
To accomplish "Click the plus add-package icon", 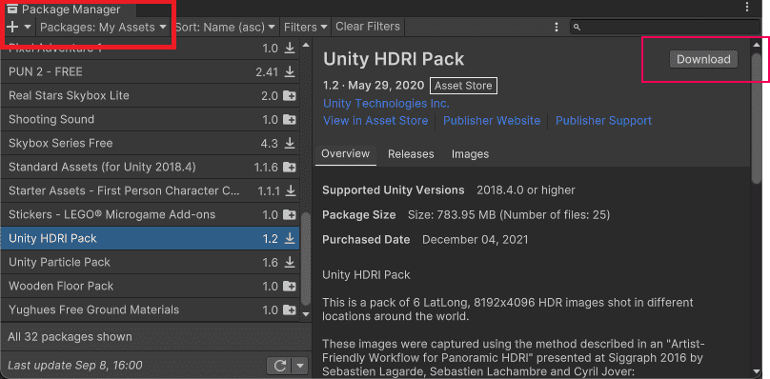I will click(x=13, y=27).
